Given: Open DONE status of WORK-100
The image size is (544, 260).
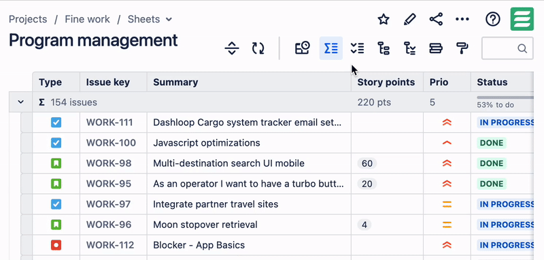Looking at the screenshot, I should point(492,143).
